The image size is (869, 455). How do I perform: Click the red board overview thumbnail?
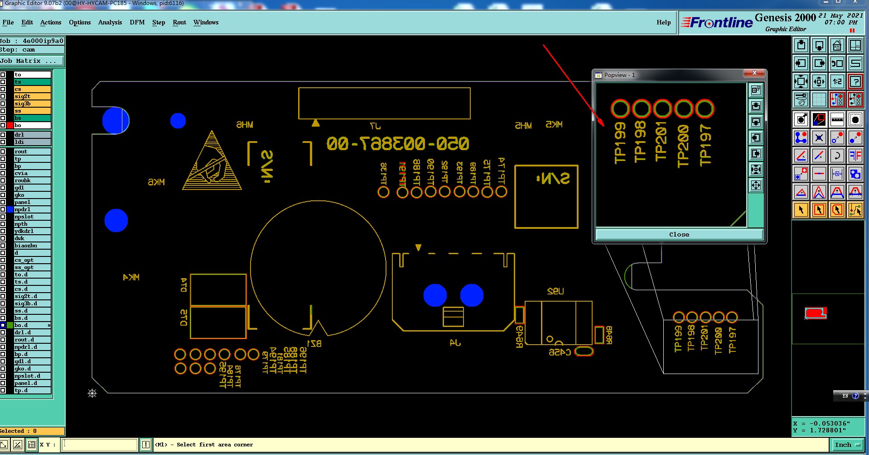[x=816, y=313]
